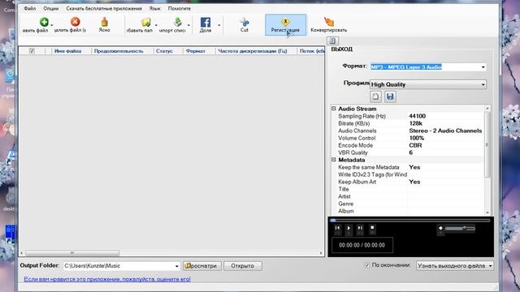Adjust the player volume slider

tap(460, 229)
